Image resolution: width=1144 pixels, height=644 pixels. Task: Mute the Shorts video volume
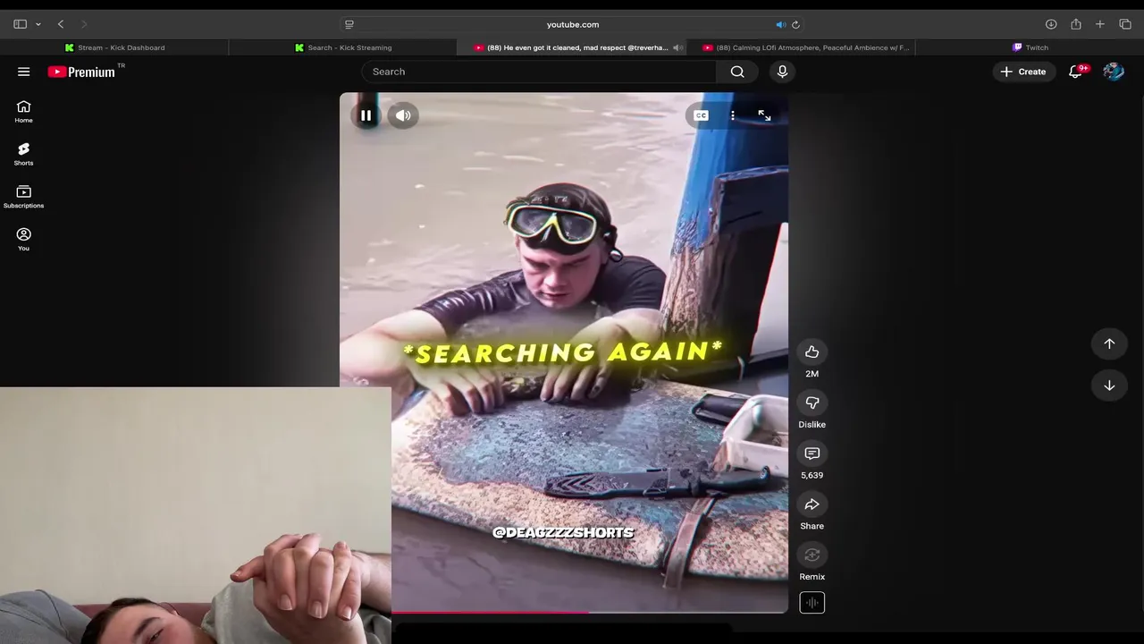[403, 115]
